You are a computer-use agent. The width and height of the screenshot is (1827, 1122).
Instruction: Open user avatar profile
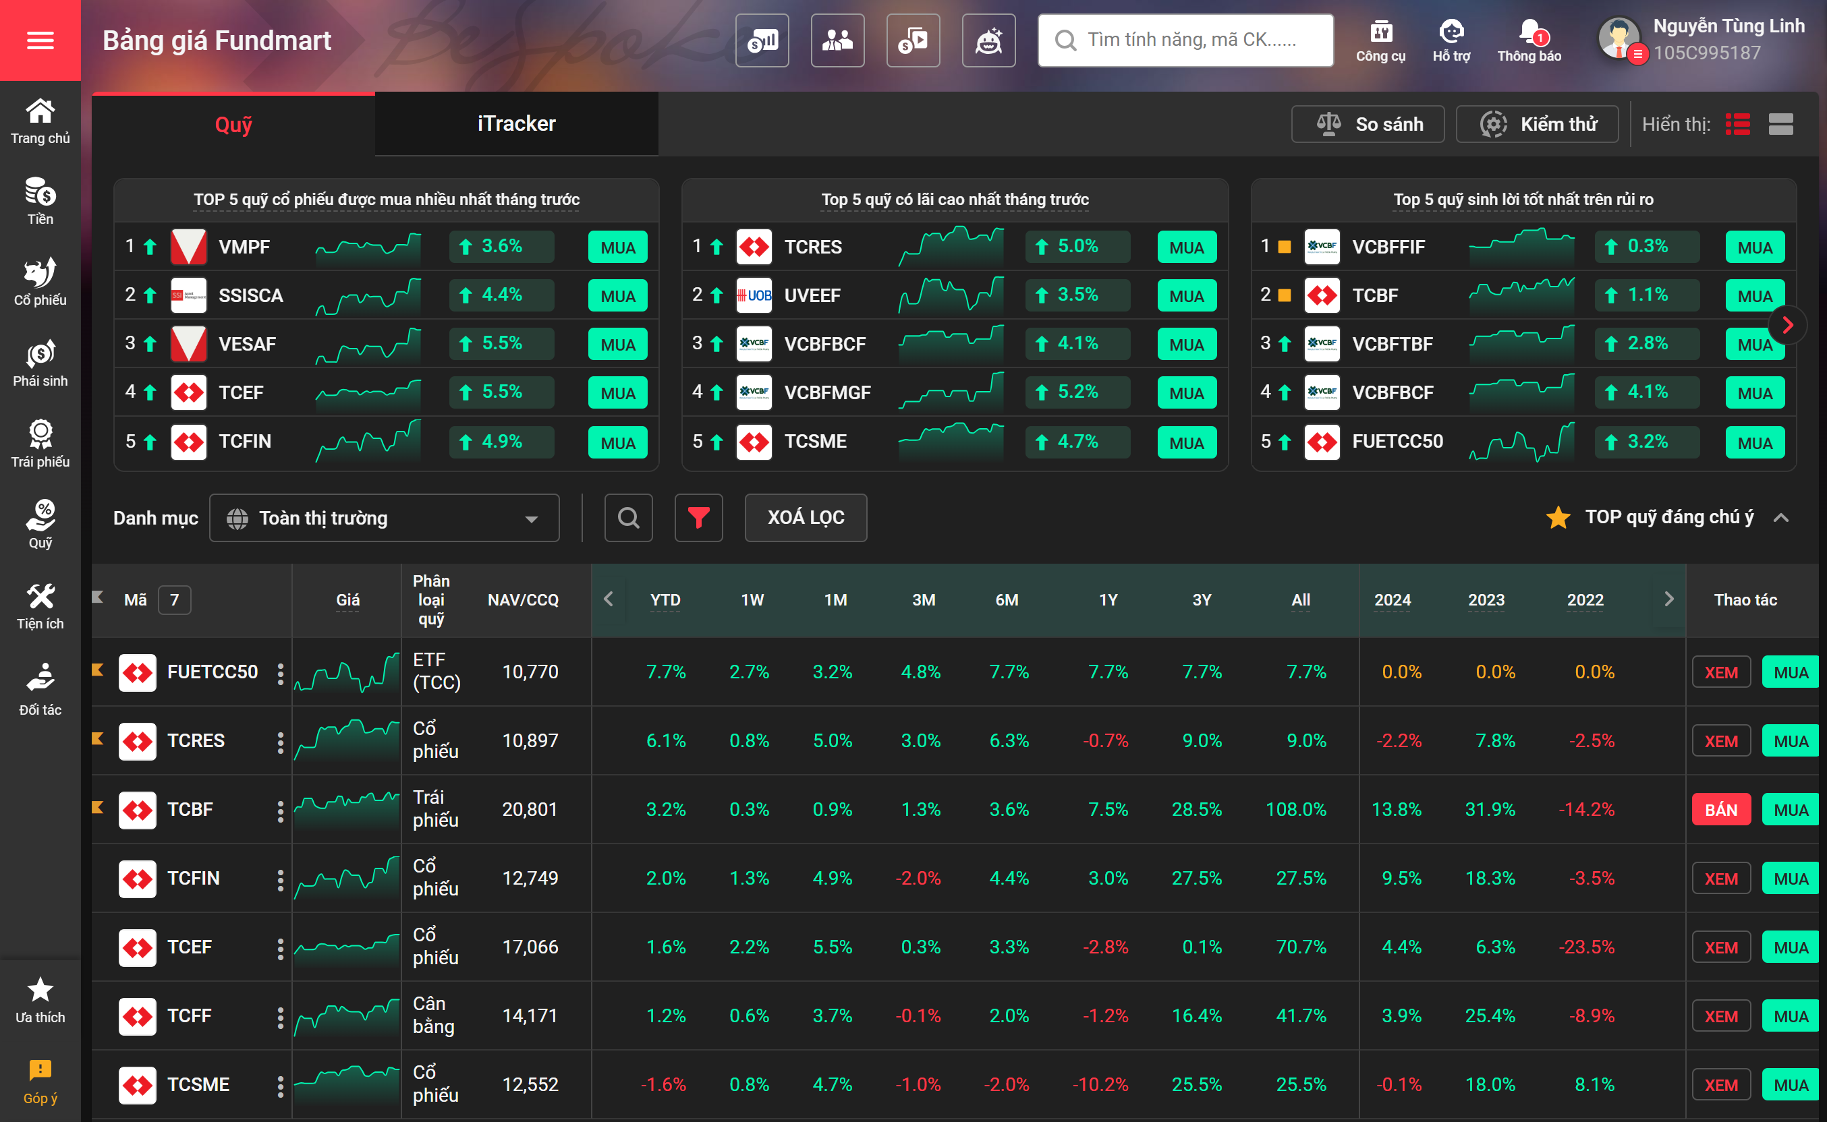pyautogui.click(x=1620, y=38)
